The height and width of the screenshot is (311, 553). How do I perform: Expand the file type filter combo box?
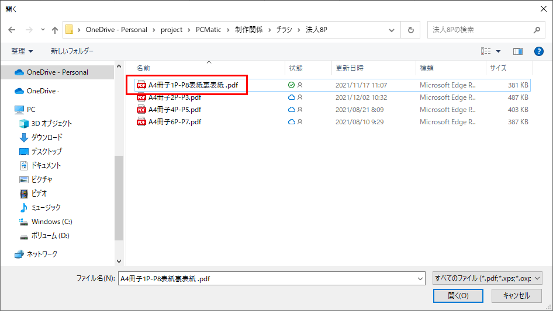point(487,279)
